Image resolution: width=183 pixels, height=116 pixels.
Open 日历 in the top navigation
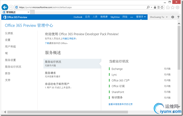coord(88,17)
